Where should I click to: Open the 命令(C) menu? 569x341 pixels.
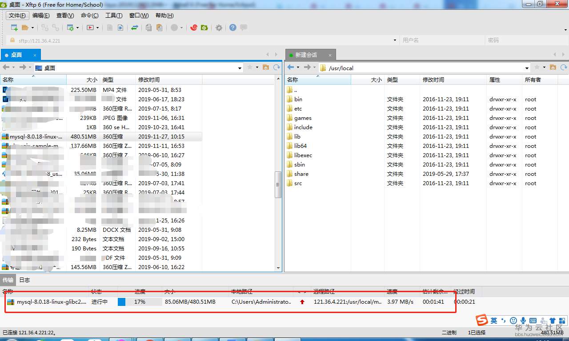pyautogui.click(x=90, y=16)
